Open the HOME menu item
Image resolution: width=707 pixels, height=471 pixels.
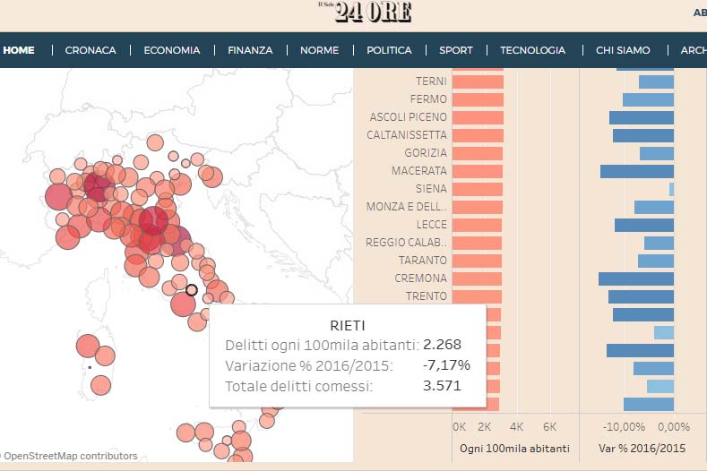pos(19,50)
